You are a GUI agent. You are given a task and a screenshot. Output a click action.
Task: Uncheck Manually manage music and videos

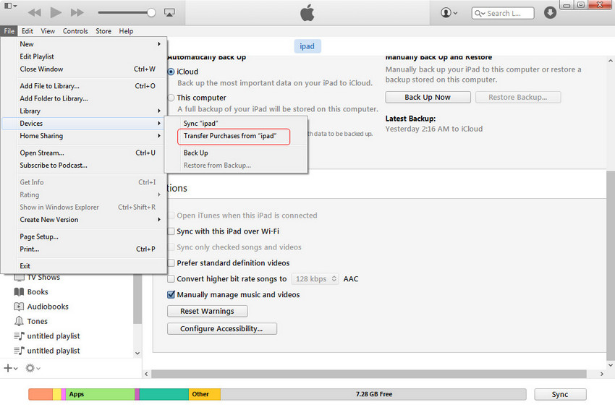tap(171, 295)
